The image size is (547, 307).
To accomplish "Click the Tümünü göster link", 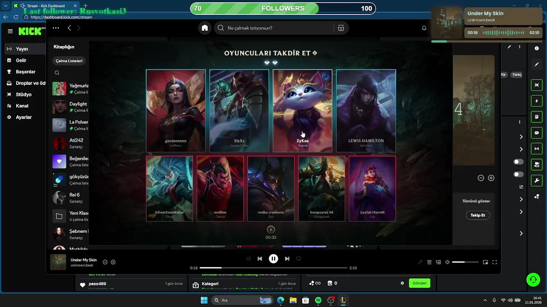I will (476, 201).
